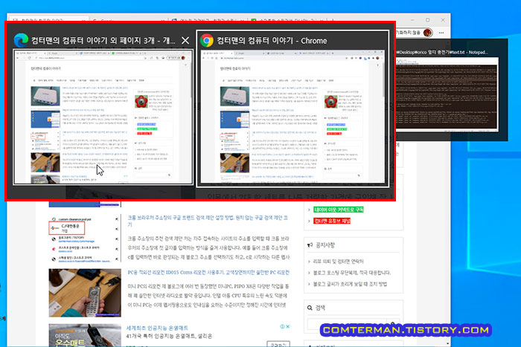521x347 pixels.
Task: Open the green 네이버 이웃 커넥트로 구독 link
Action: coord(338,210)
